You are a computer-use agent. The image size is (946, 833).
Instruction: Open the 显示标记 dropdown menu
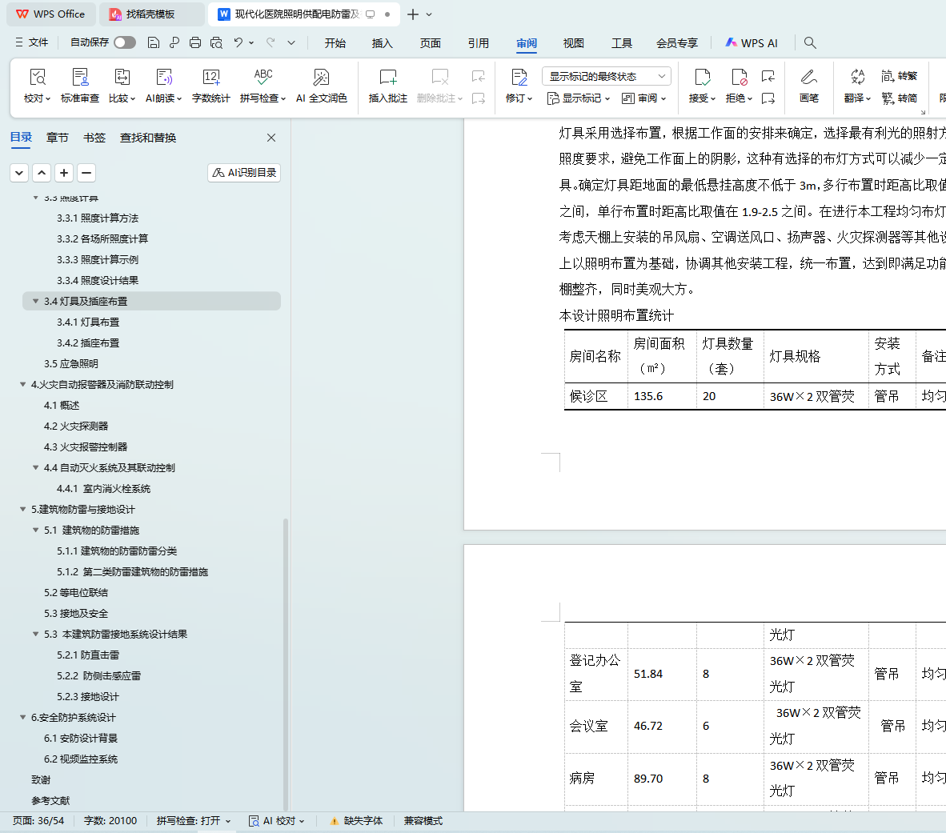(579, 98)
